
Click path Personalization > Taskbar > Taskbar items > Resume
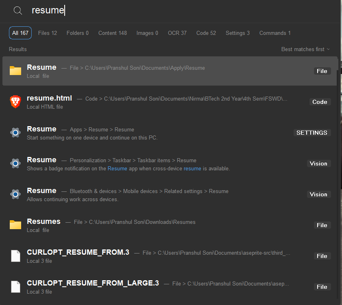133,161
